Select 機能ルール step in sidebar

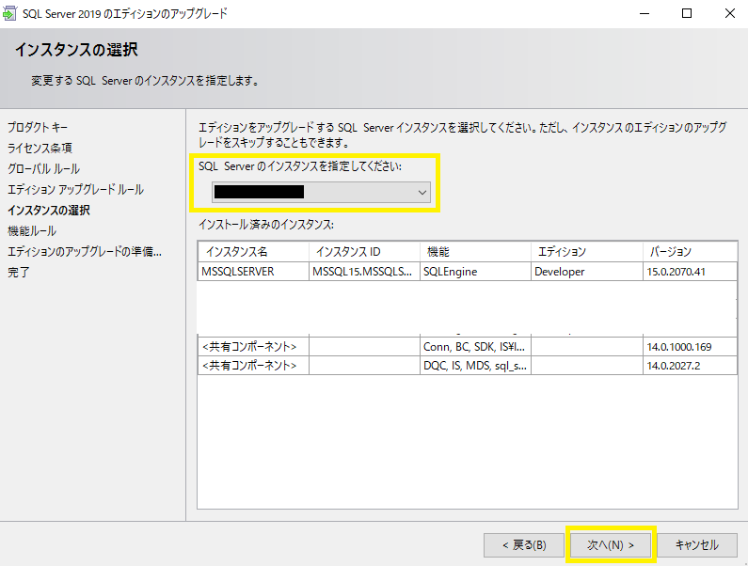tap(31, 230)
